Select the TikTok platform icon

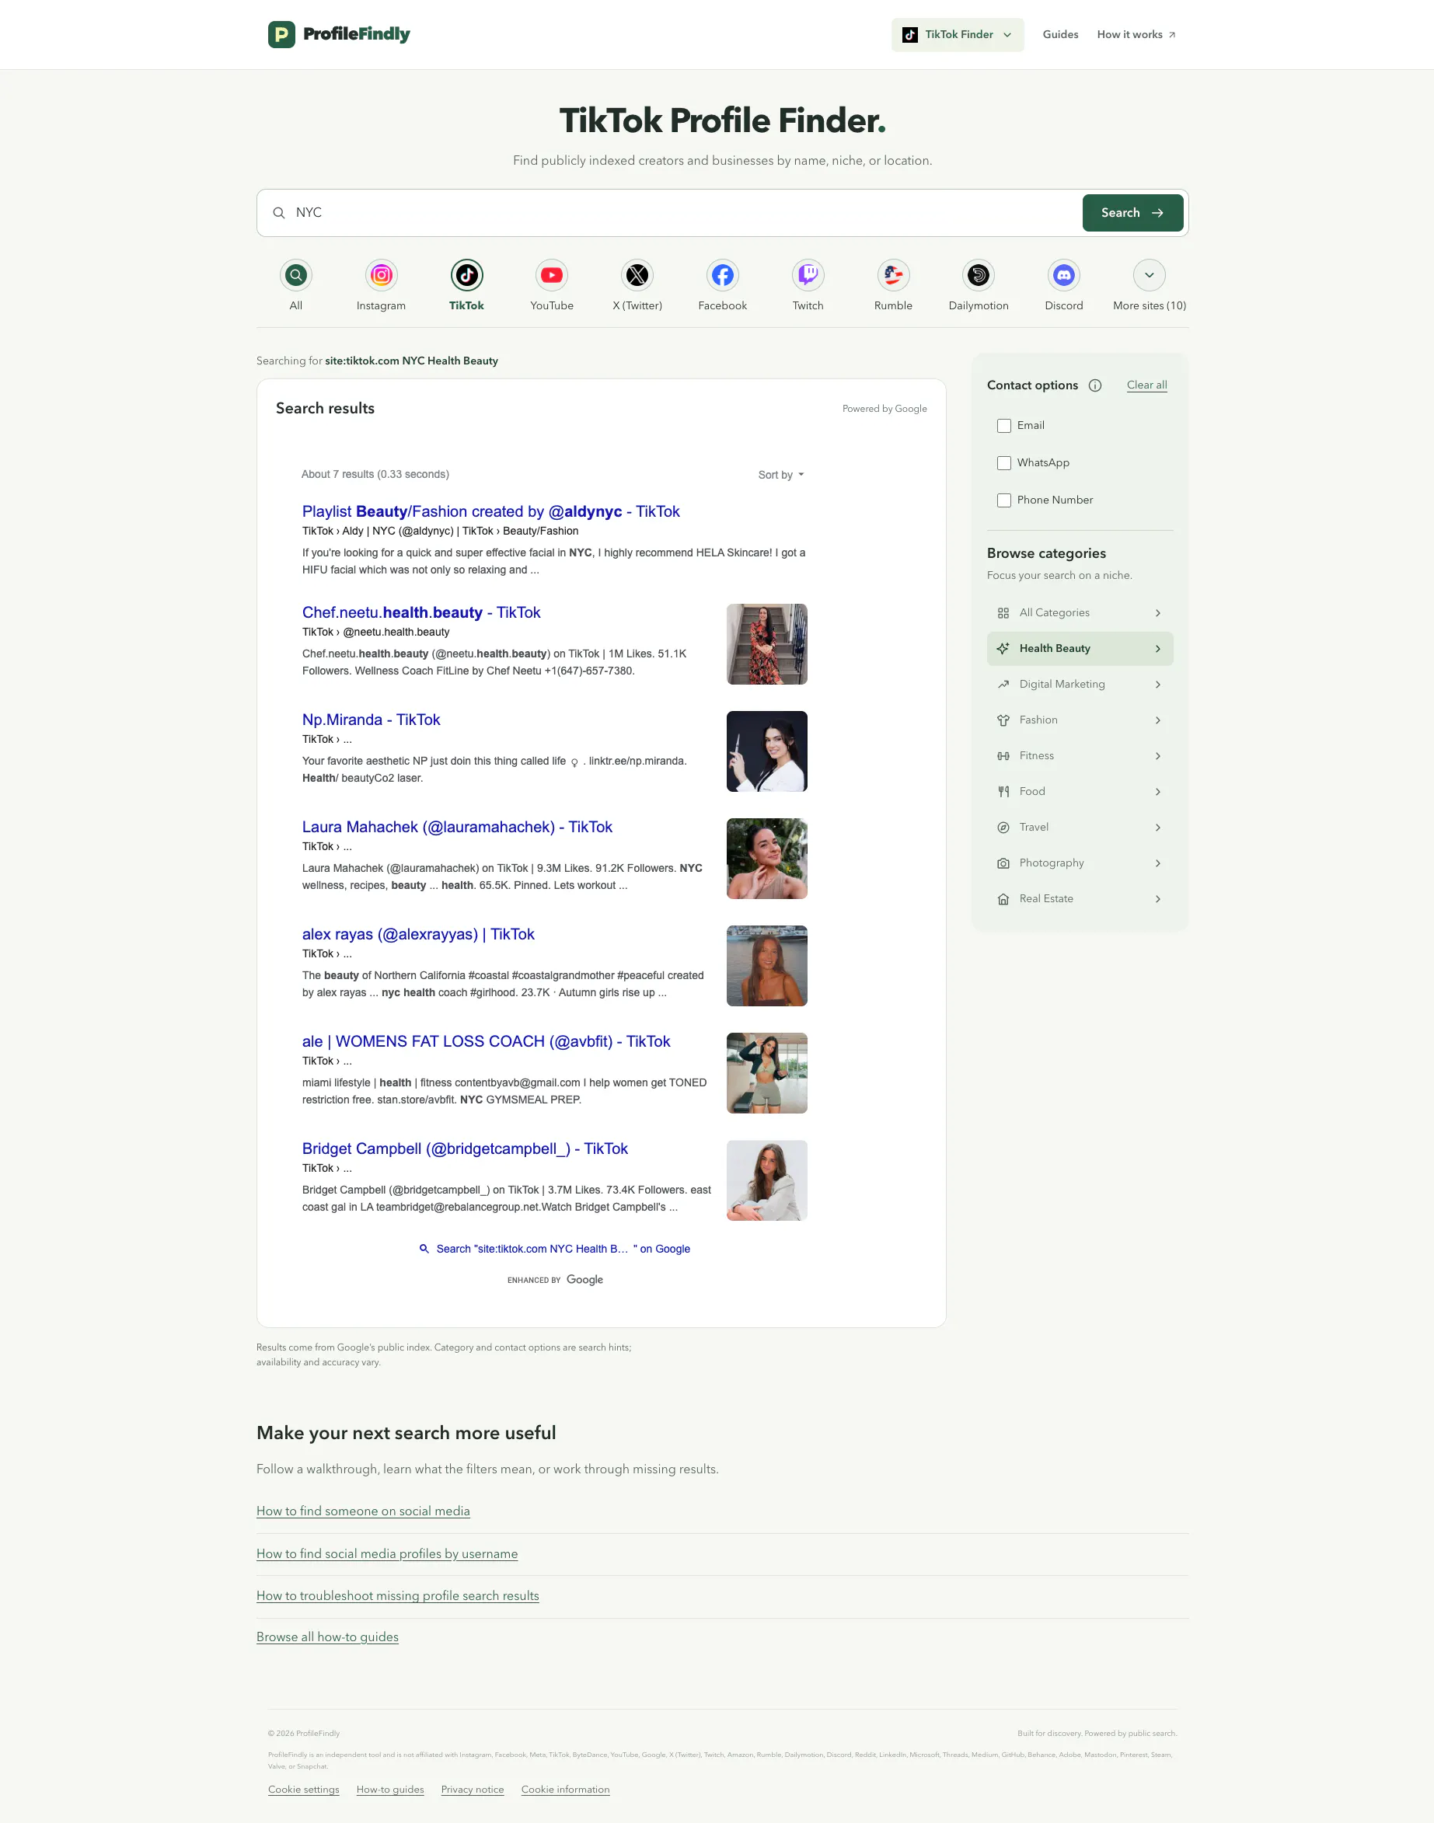tap(467, 274)
